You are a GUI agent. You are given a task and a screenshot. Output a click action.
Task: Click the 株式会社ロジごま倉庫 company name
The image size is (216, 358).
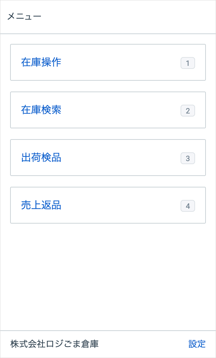[x=54, y=344]
